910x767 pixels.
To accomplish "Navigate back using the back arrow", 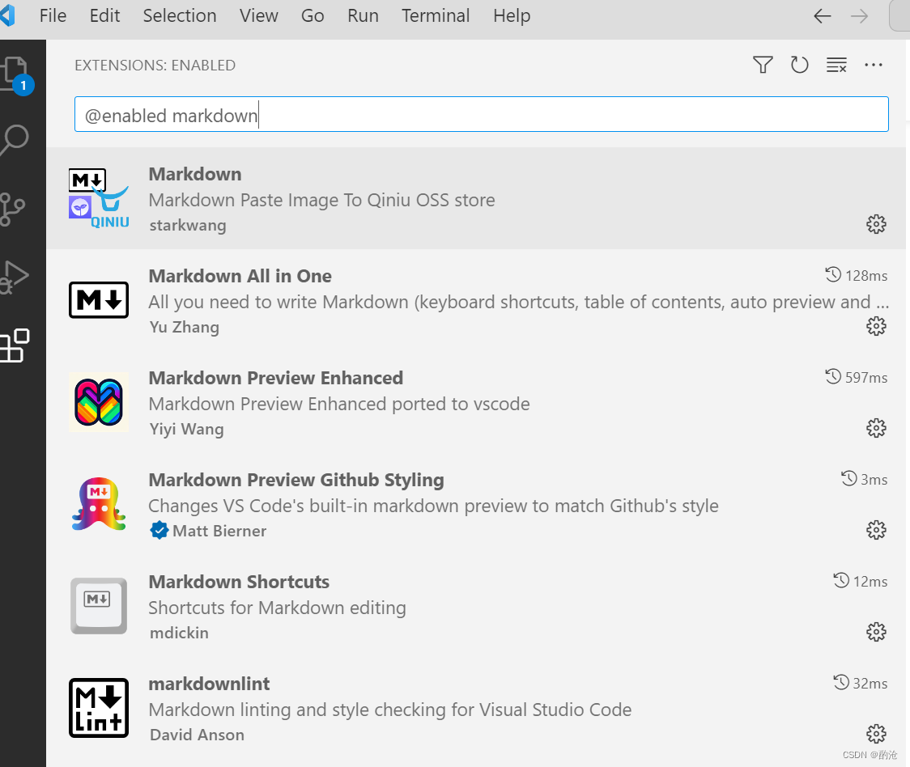I will click(822, 15).
